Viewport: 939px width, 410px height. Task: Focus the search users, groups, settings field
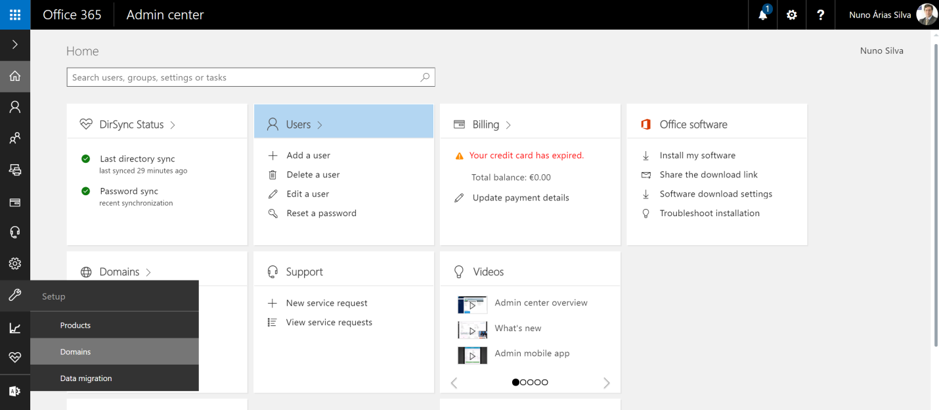(251, 78)
